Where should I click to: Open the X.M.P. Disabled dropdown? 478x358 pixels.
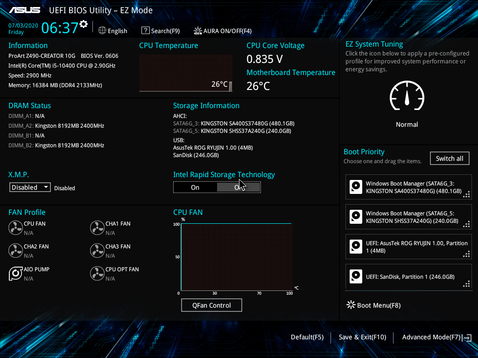coord(30,187)
